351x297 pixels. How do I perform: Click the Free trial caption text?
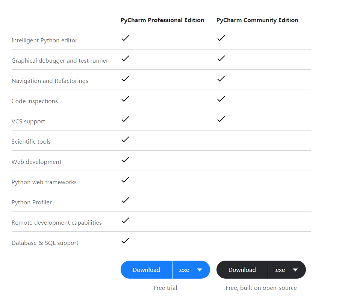pyautogui.click(x=165, y=288)
